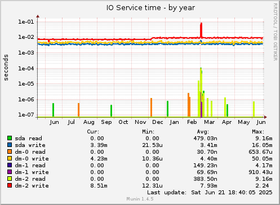The image size is (280, 205).
Task: Click the '1e-01' y-axis tick label
Action: [x=26, y=22]
